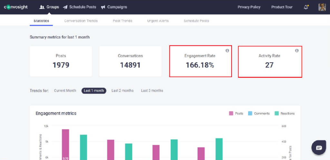
Task: Click the Activity Rate 27 card
Action: (270, 62)
